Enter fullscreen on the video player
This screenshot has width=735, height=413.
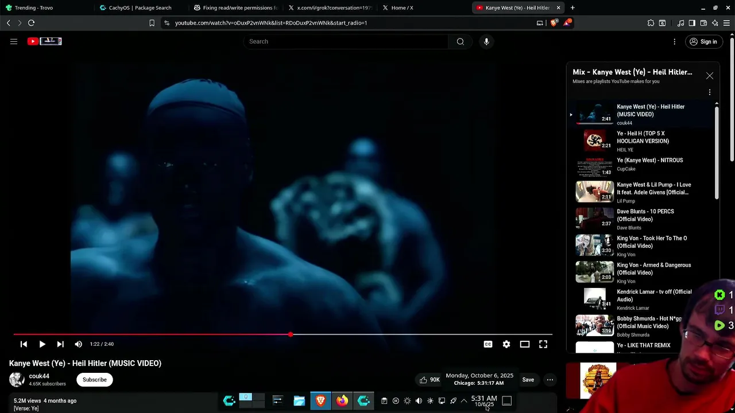click(x=543, y=344)
